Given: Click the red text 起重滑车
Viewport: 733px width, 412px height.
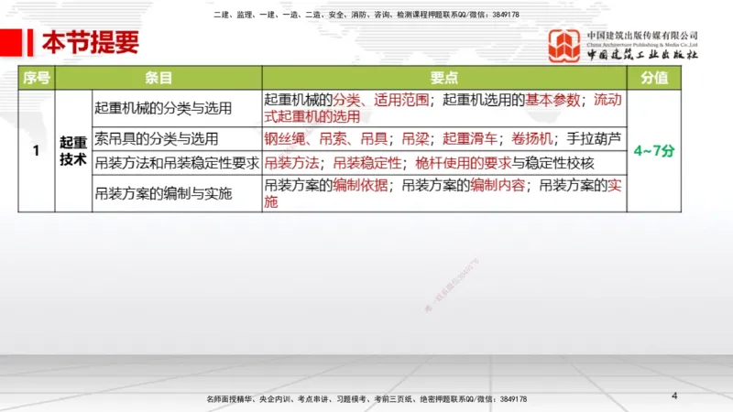Looking at the screenshot, I should tap(470, 139).
